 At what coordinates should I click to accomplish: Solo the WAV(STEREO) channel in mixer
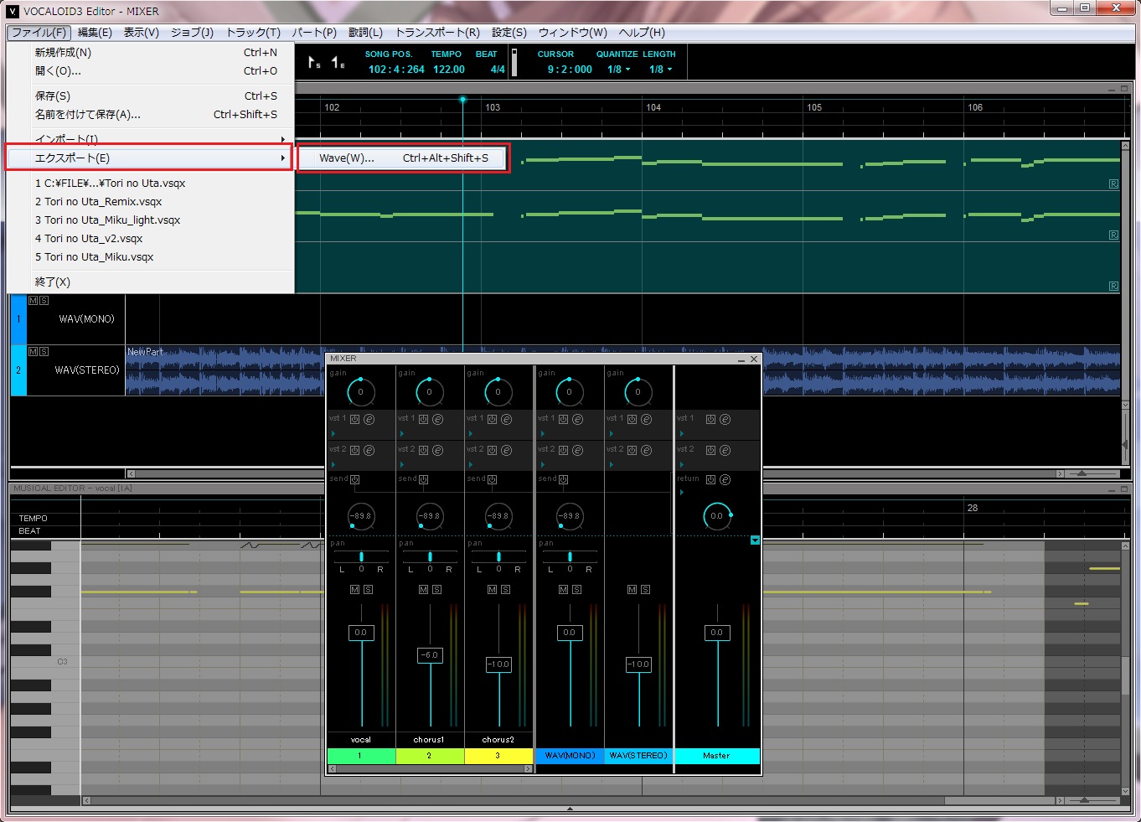click(x=645, y=590)
